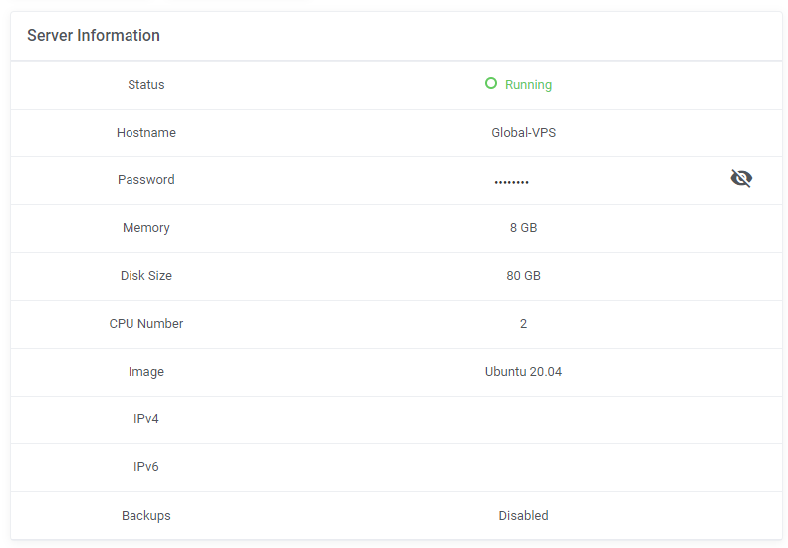The image size is (788, 548).
Task: Click the 80 GB disk size value
Action: pos(523,276)
